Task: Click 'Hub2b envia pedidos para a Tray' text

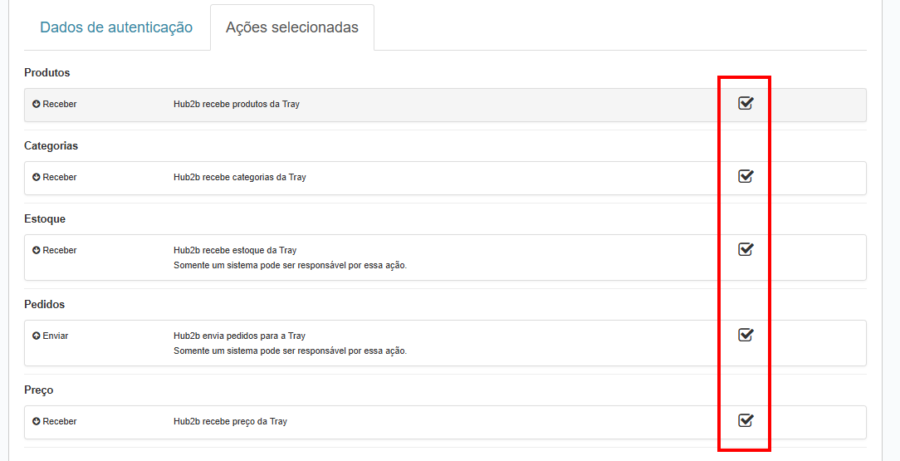Action: point(239,336)
